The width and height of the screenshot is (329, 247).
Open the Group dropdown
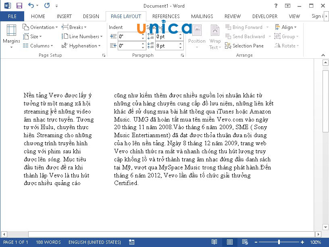point(286,37)
